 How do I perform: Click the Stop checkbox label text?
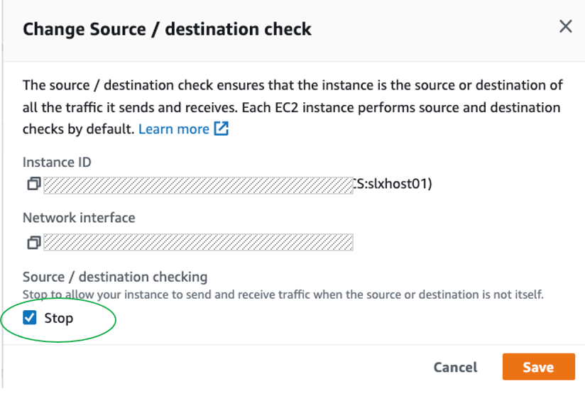pyautogui.click(x=59, y=318)
